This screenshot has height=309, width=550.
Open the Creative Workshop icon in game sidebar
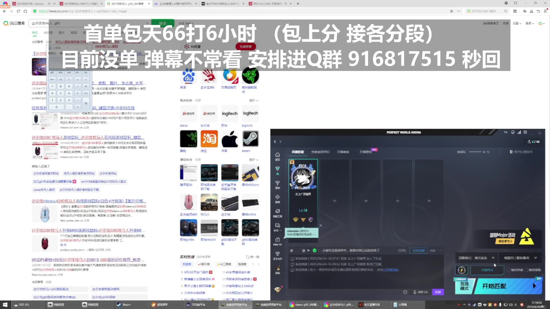[x=277, y=211]
